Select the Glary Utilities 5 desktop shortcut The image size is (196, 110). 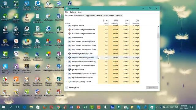(x=48, y=31)
